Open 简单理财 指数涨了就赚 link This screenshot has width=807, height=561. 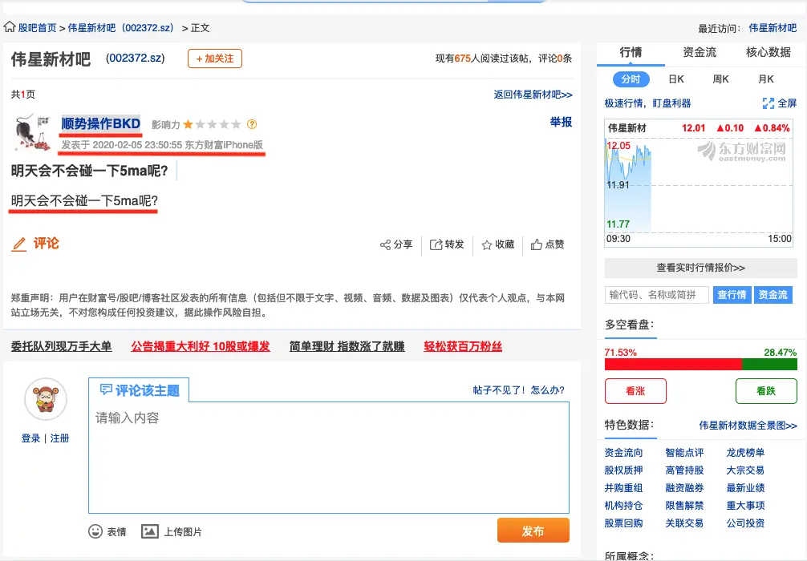(x=347, y=346)
